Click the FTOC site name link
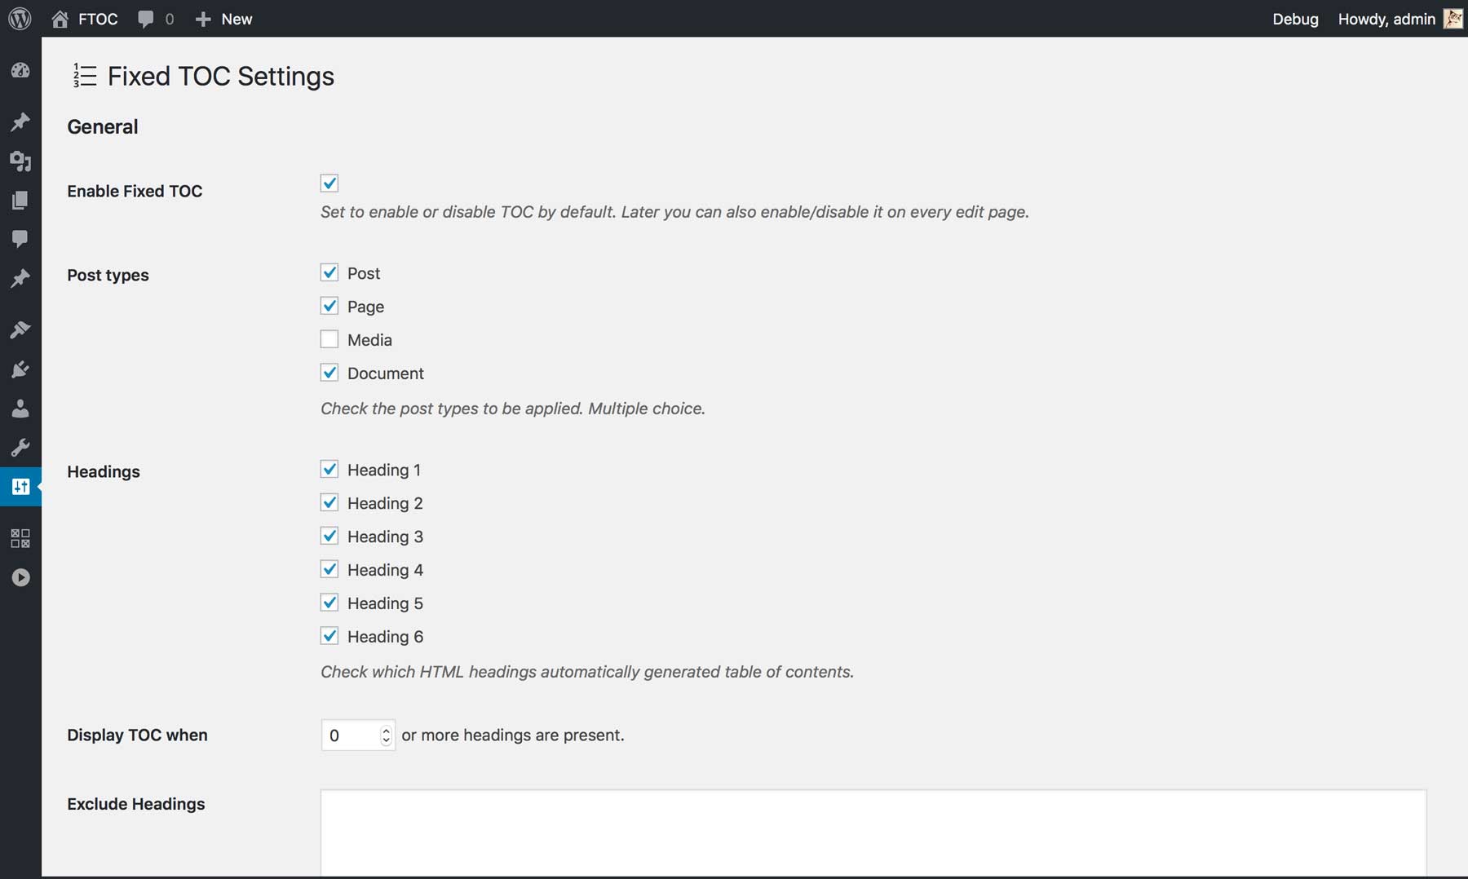This screenshot has width=1468, height=879. coord(96,18)
